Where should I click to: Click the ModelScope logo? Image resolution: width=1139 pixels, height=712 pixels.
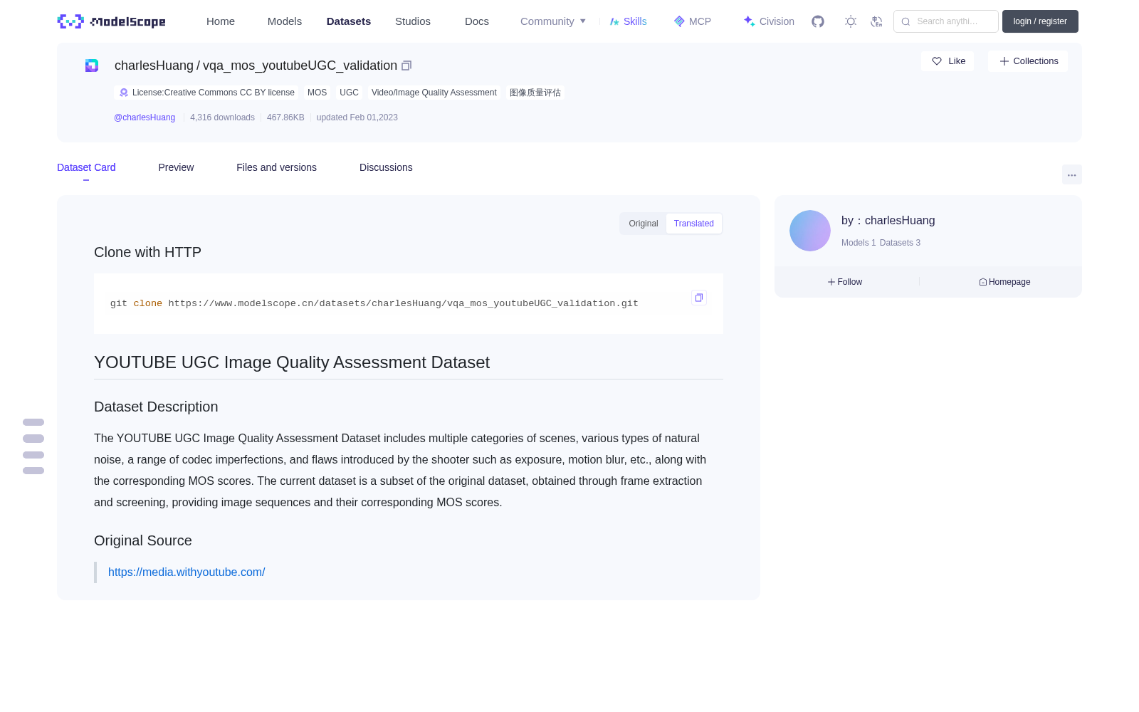pyautogui.click(x=112, y=21)
